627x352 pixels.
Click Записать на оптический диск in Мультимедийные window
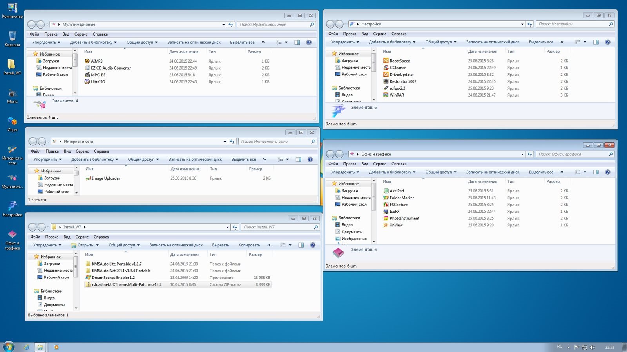pos(194,42)
